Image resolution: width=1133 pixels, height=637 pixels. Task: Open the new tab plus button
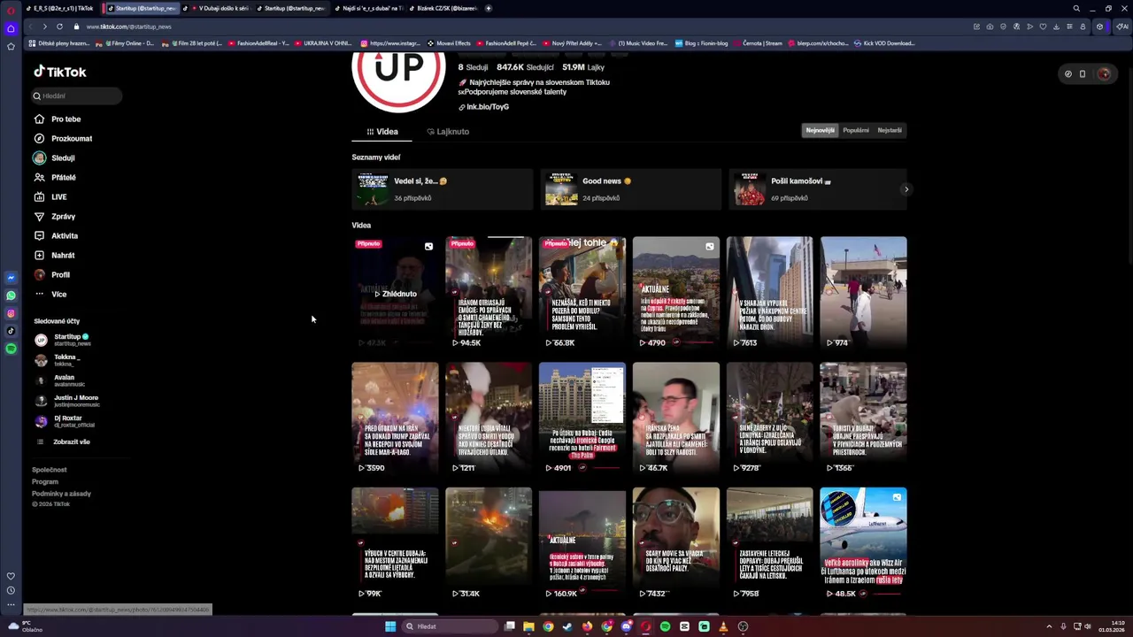489,8
